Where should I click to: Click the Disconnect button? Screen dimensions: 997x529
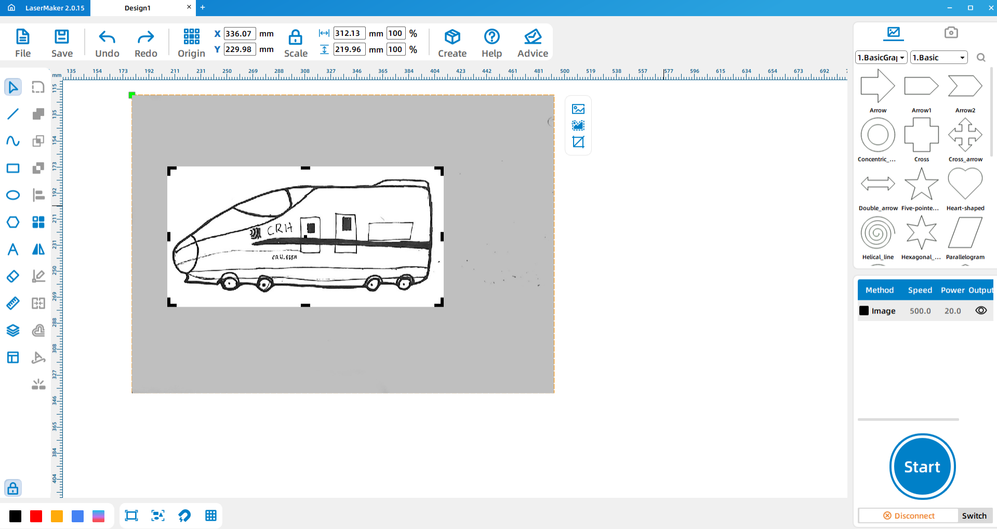(909, 516)
